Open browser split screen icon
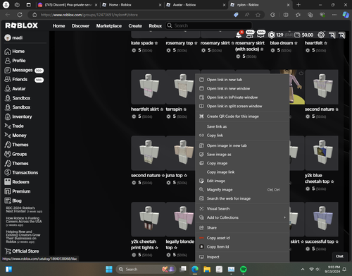The height and width of the screenshot is (276, 352). pos(286,15)
